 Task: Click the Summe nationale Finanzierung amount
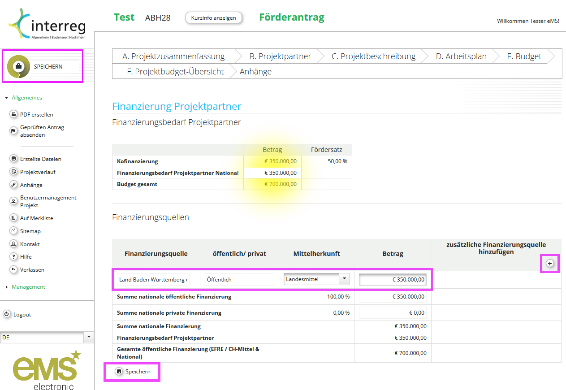coord(410,326)
